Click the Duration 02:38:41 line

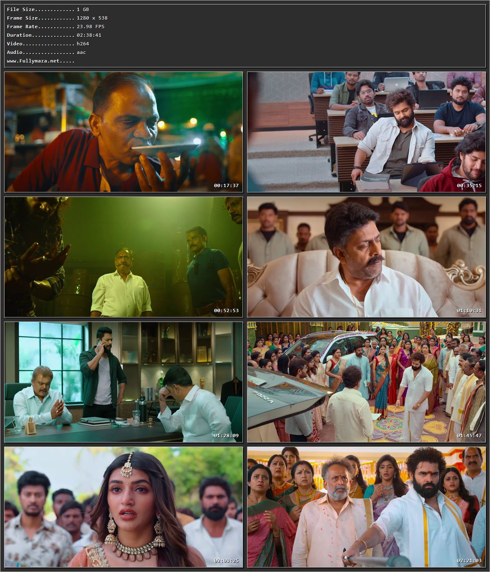coord(54,35)
